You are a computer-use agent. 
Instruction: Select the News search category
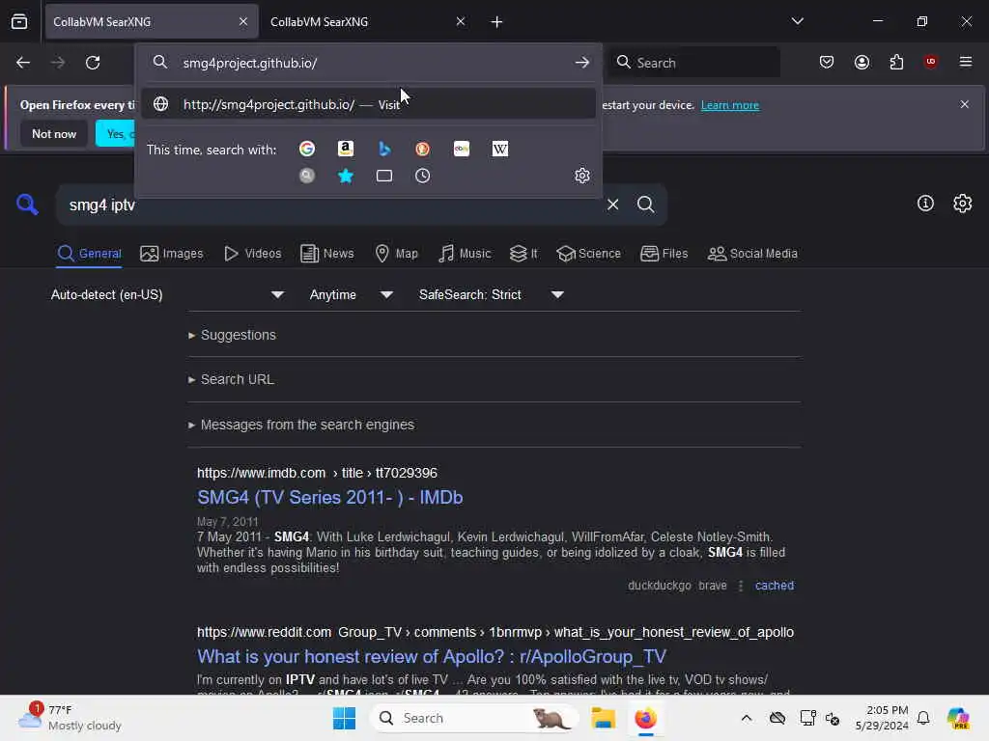[x=326, y=254]
